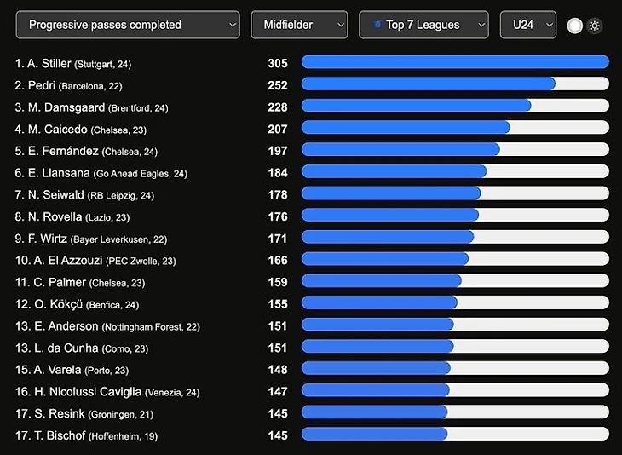Click M. Caicedo's progress bar

click(x=455, y=127)
